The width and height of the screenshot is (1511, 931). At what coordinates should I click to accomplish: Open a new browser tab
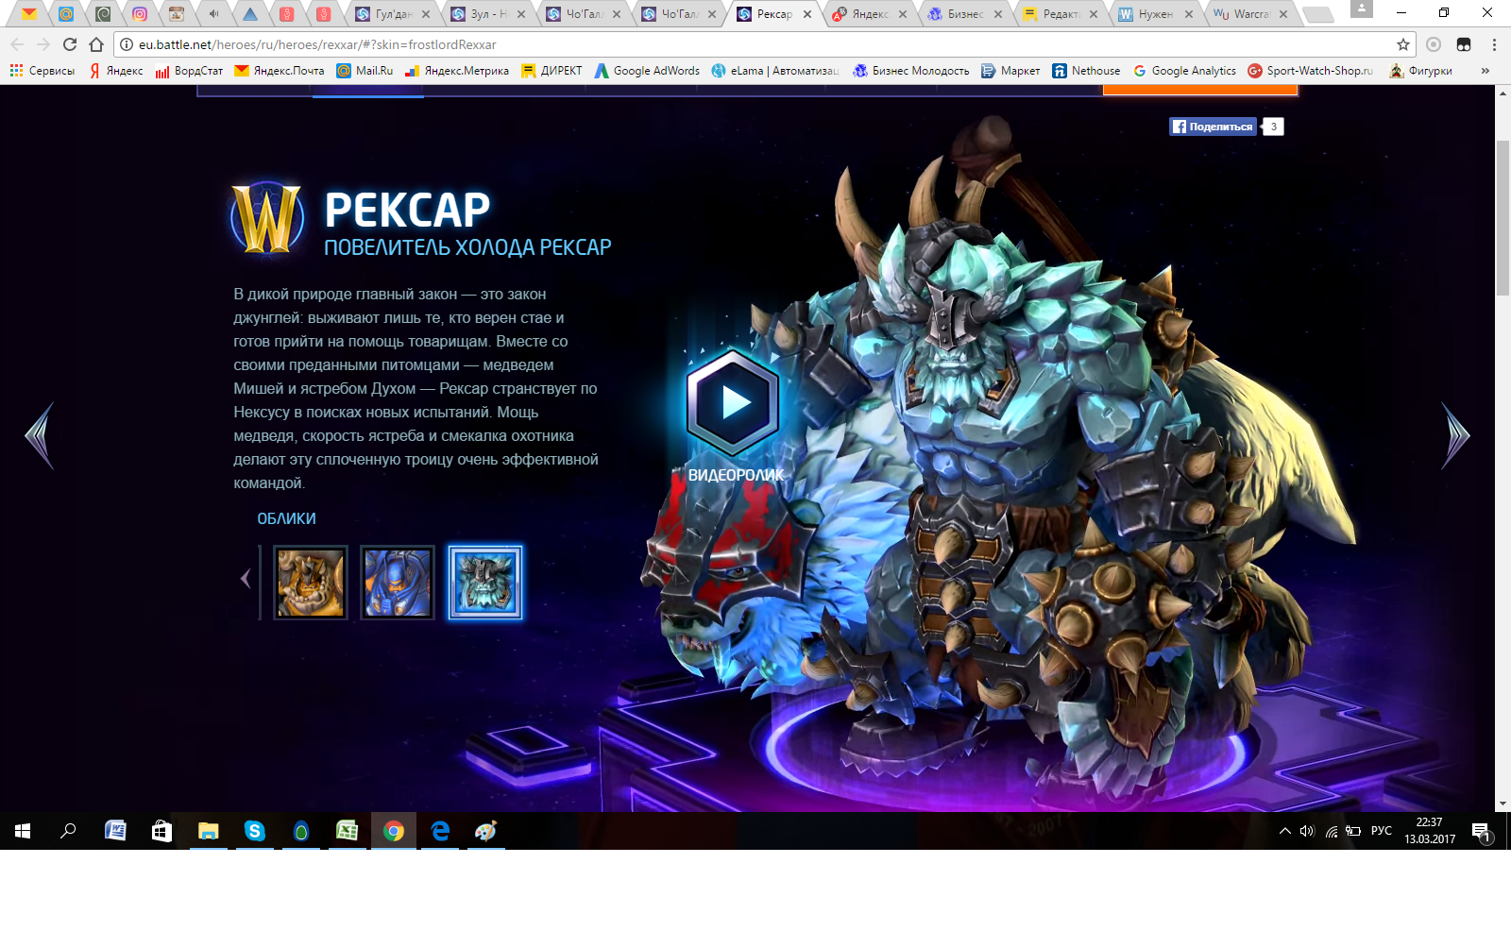point(1317,14)
